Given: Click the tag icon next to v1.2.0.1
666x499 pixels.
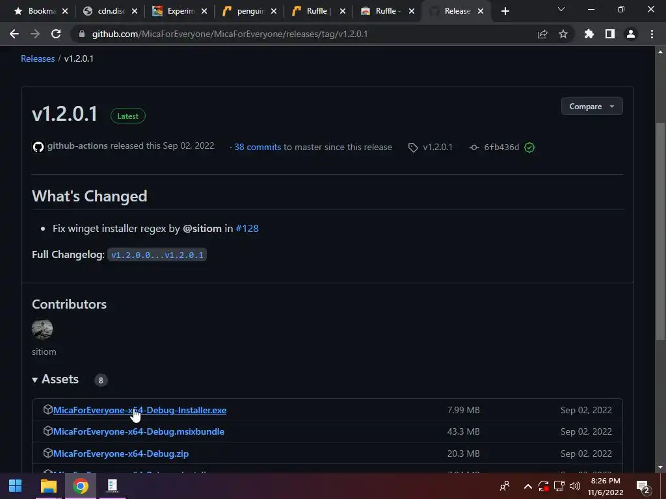Looking at the screenshot, I should pos(413,147).
